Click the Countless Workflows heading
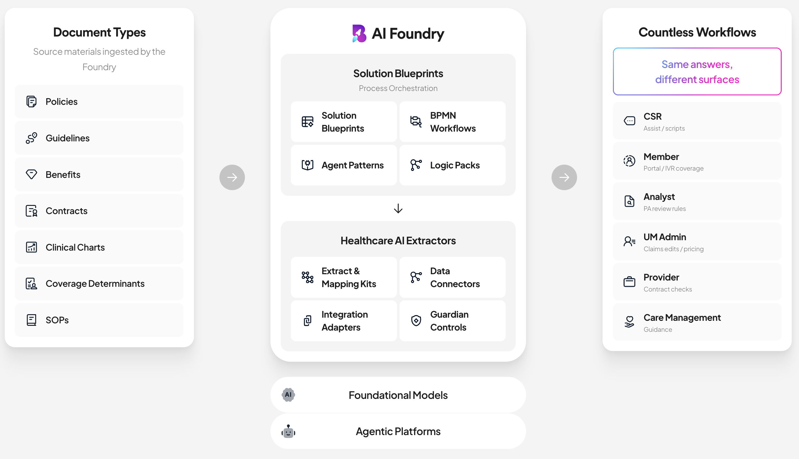 point(697,32)
